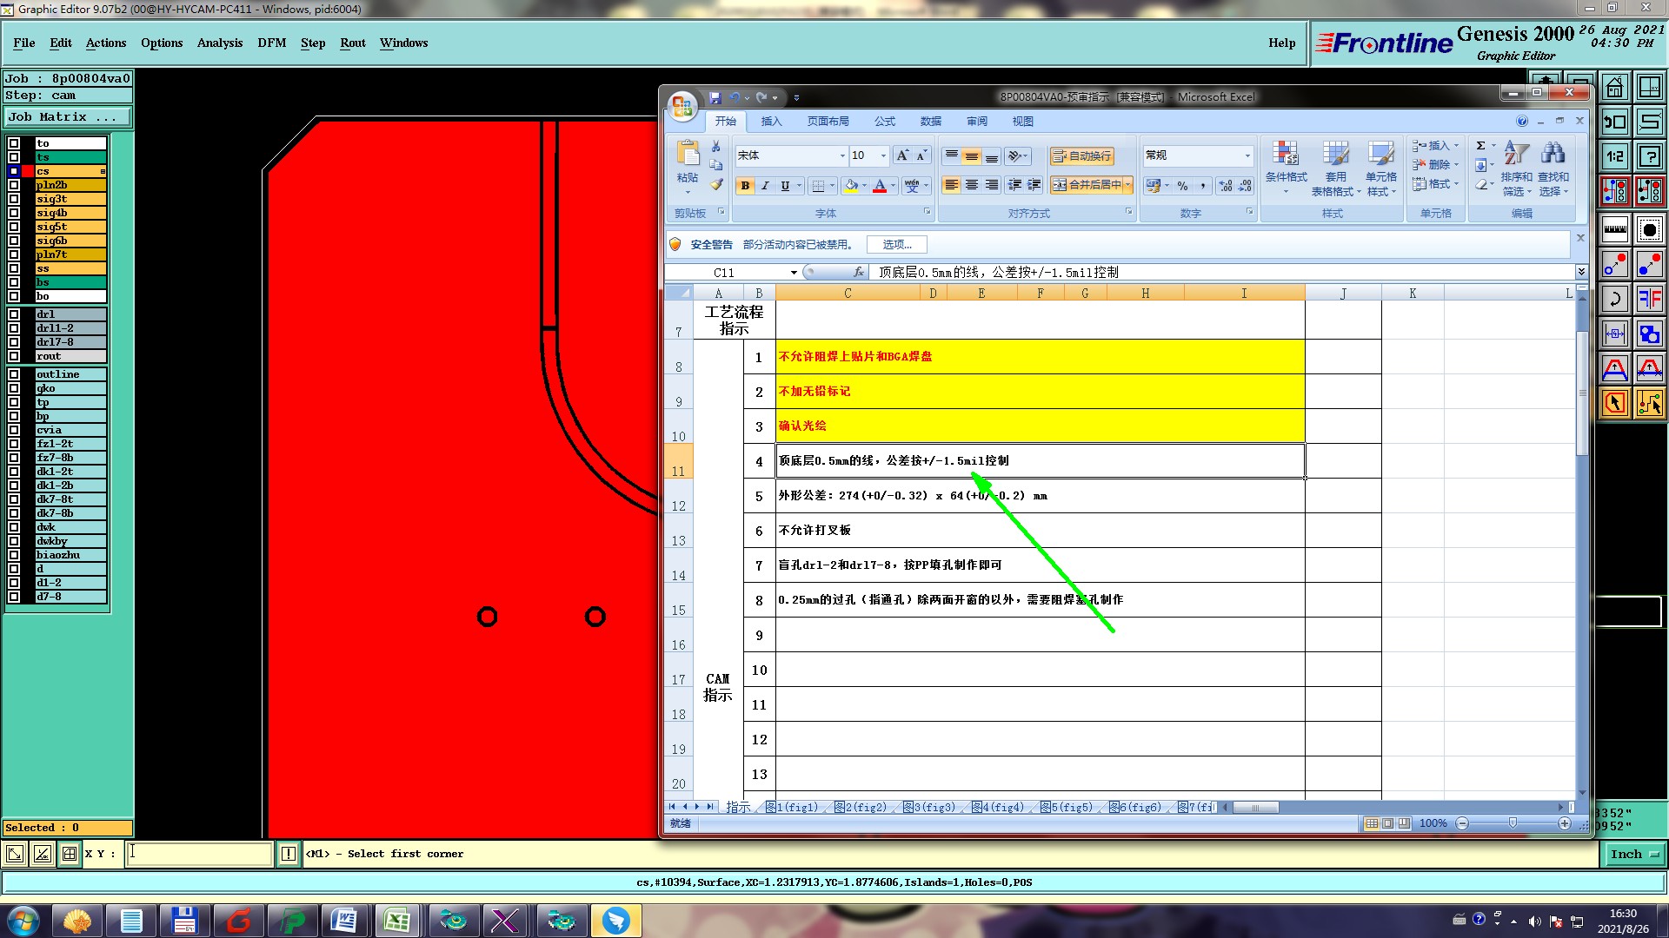The width and height of the screenshot is (1669, 938).
Task: Click the rotate arrow tool icon
Action: (1614, 300)
